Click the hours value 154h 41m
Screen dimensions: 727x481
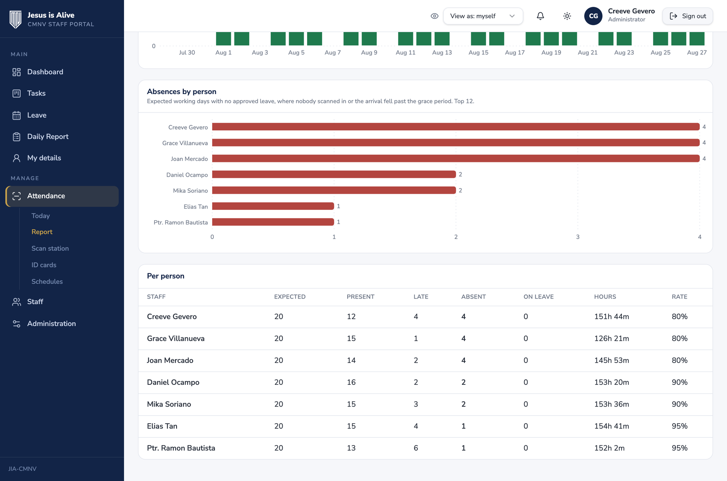point(612,426)
